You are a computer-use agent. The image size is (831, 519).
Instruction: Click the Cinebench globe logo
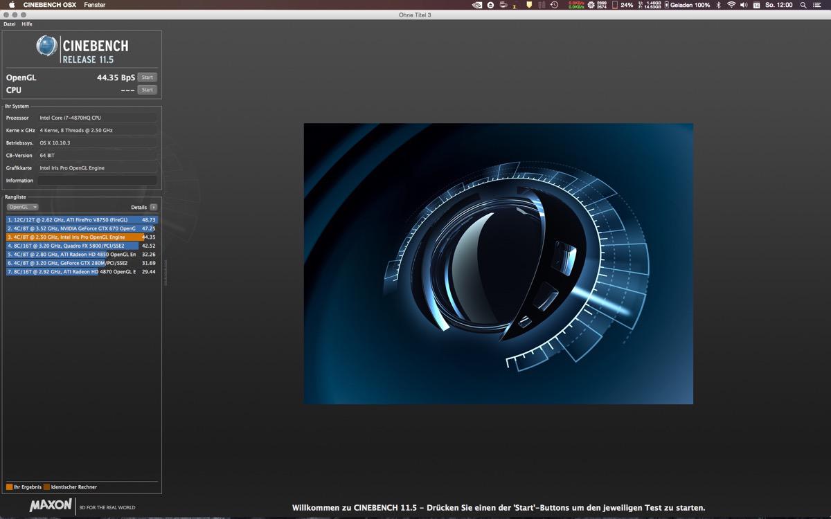(x=47, y=46)
